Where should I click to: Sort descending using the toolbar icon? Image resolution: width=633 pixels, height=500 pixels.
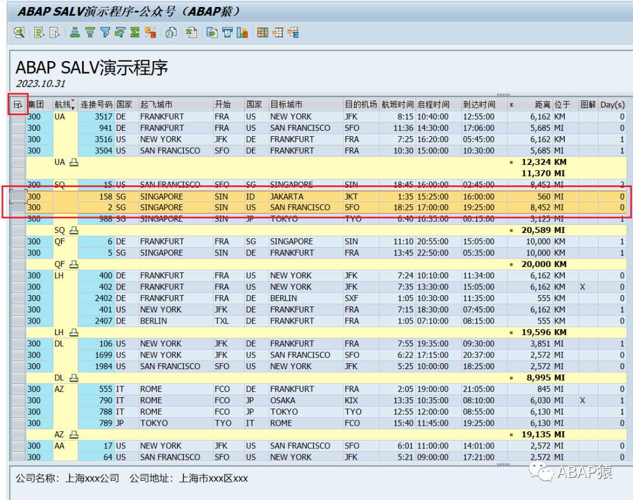tap(90, 33)
